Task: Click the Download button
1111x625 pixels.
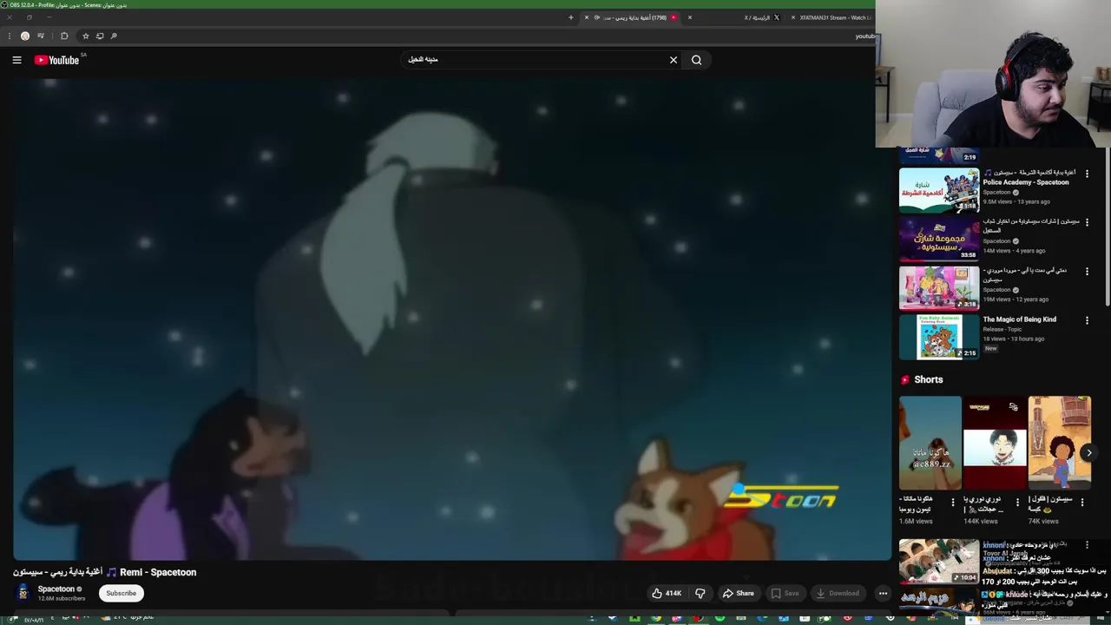Action: pos(838,594)
